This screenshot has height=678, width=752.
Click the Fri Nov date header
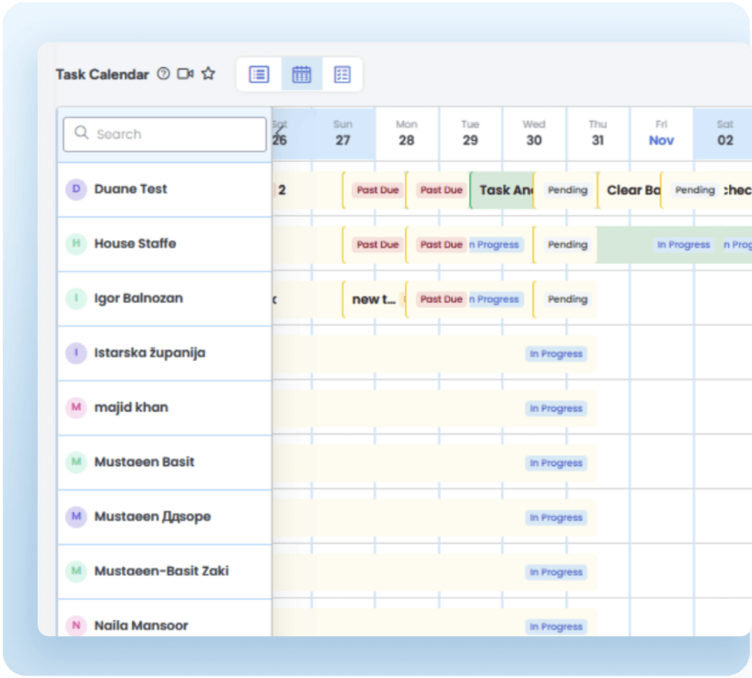pos(661,133)
